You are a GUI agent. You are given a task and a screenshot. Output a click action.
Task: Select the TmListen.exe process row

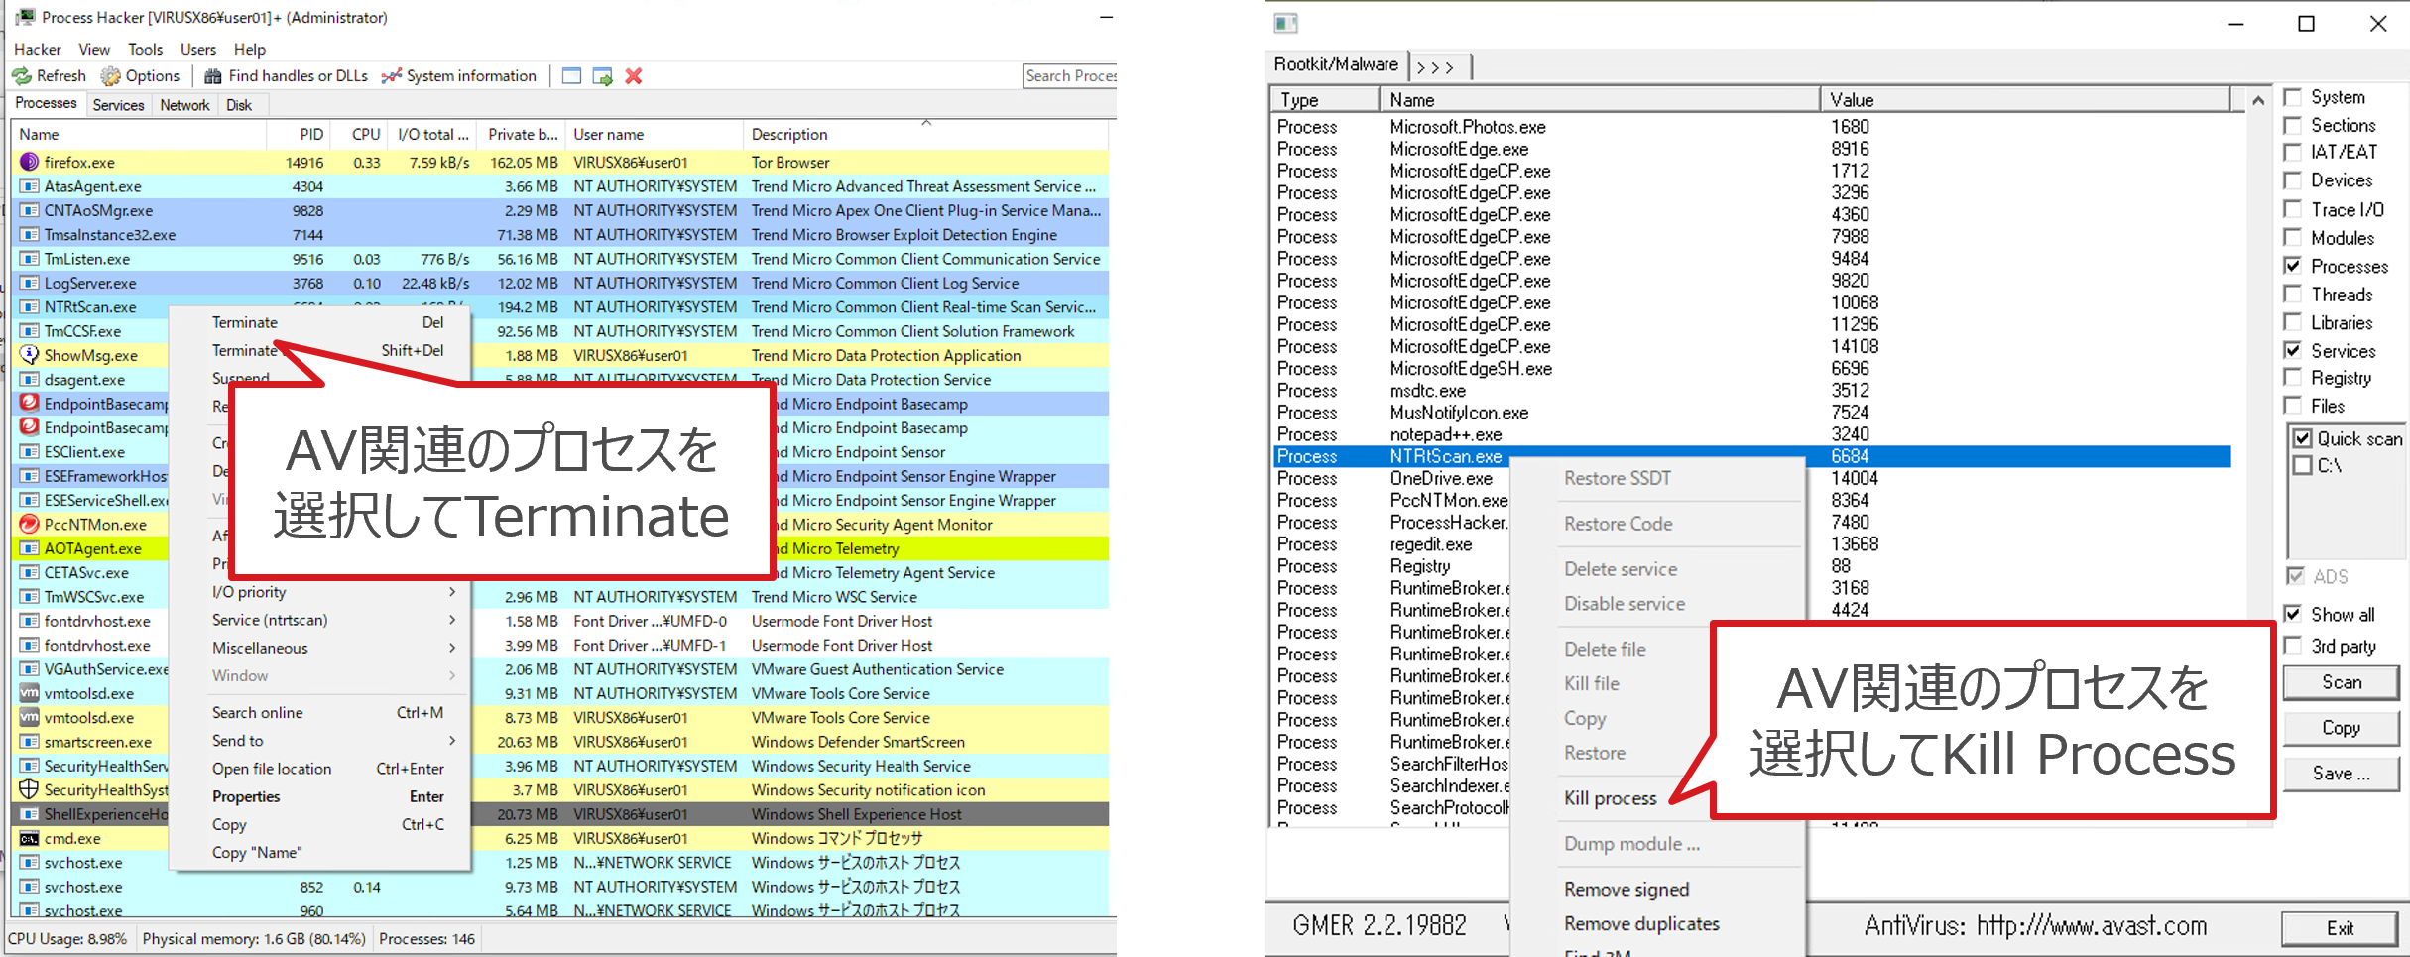coord(560,259)
